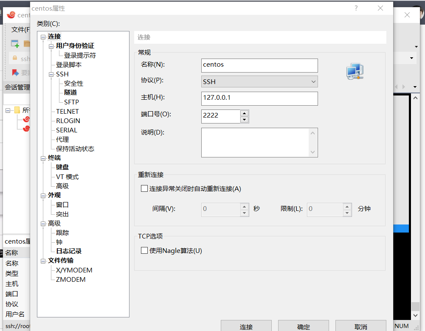This screenshot has height=331, width=425.
Task: Open 文件 menu in Xshell window
Action: tap(20, 29)
